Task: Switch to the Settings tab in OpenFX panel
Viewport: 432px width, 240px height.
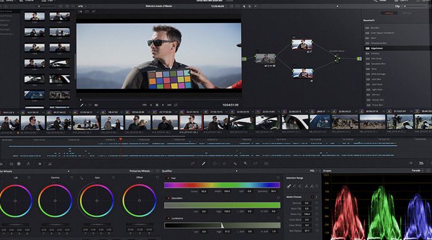Action: (407, 13)
